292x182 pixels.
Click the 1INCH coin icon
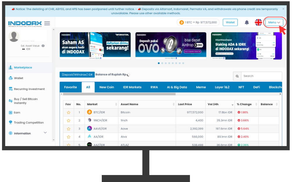coord(89,120)
